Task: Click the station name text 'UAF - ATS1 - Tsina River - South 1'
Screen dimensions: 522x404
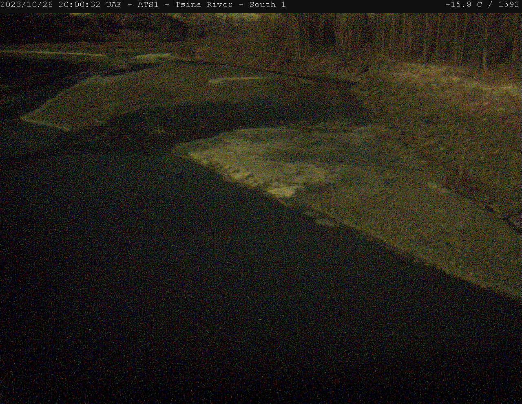Action: (x=196, y=5)
